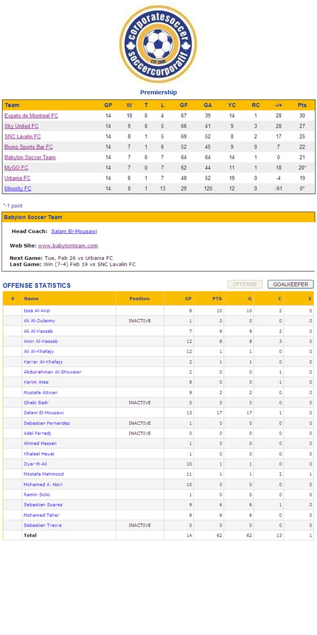Open head coach Salam El-Mousawi link
This screenshot has width=317, height=635.
[74, 231]
